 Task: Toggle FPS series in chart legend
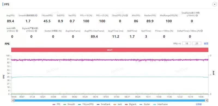tap(56, 104)
